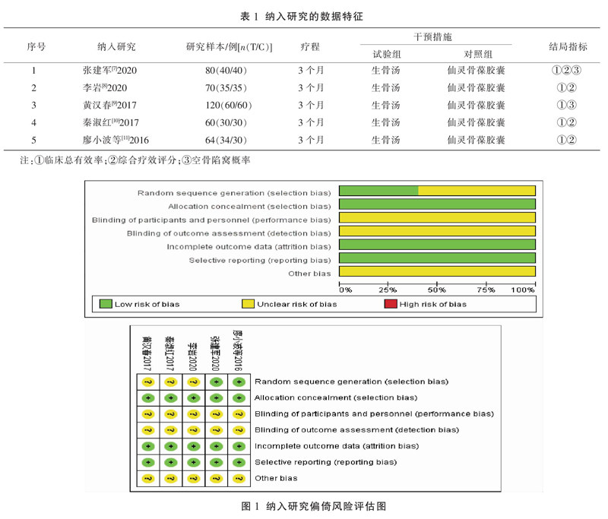
Task: Click green plus: 廖小波等2016 random sequence generation
Action: pyautogui.click(x=239, y=382)
